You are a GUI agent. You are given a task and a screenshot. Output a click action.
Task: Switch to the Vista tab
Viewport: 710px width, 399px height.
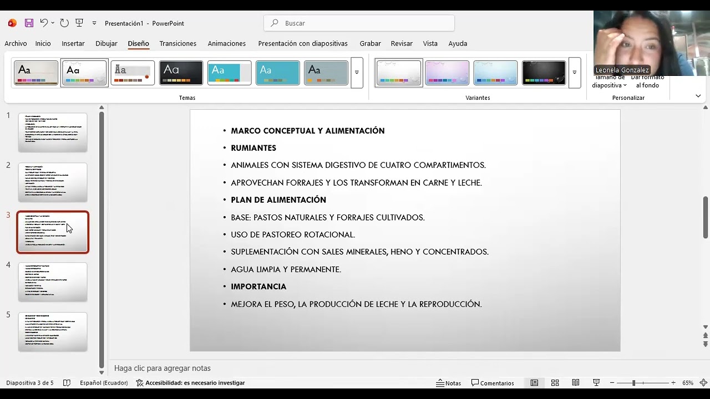430,43
